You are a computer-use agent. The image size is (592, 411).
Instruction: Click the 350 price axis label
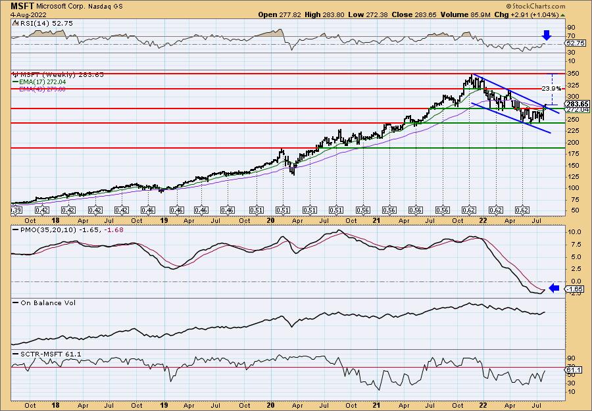[573, 74]
